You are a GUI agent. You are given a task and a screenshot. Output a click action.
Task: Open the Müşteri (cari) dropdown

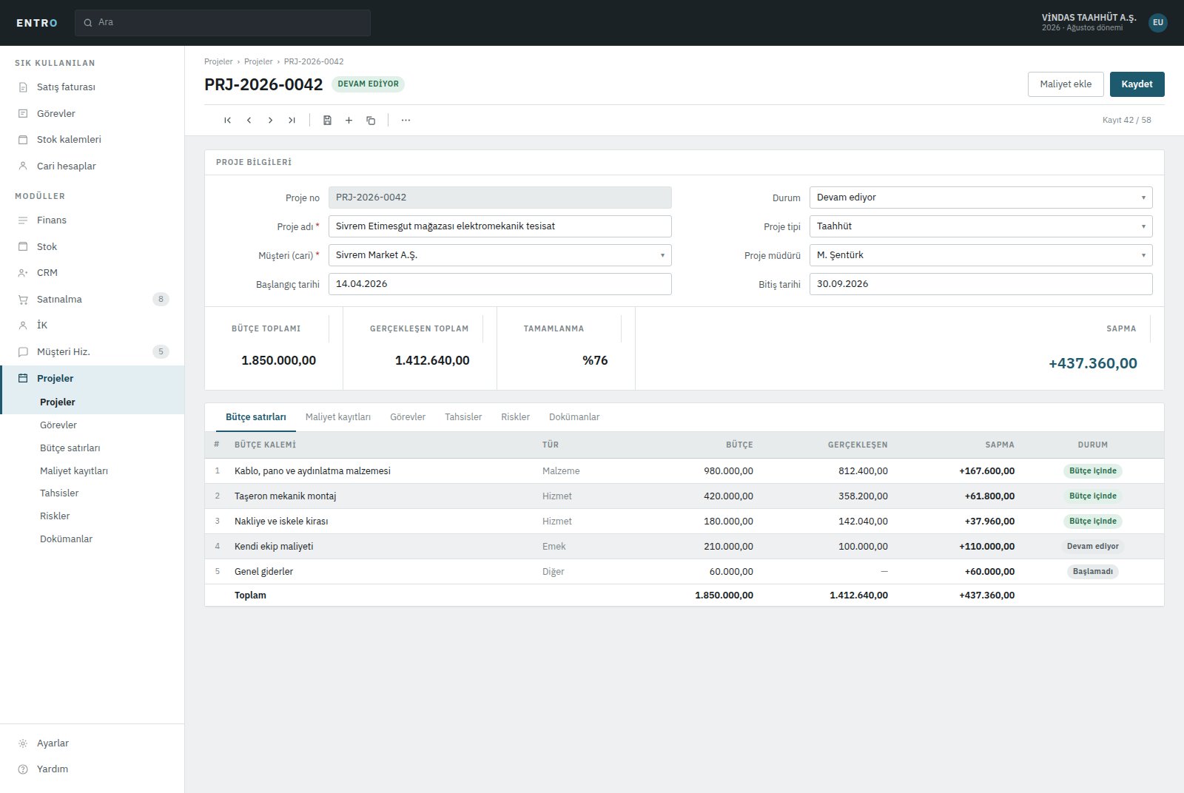499,255
